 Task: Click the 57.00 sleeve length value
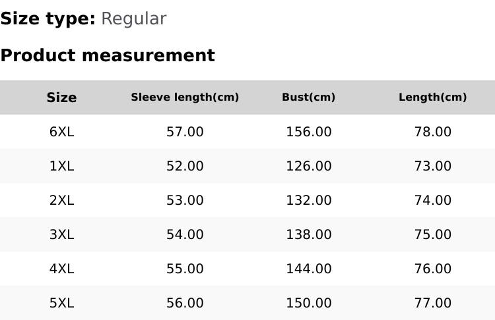[x=185, y=132]
